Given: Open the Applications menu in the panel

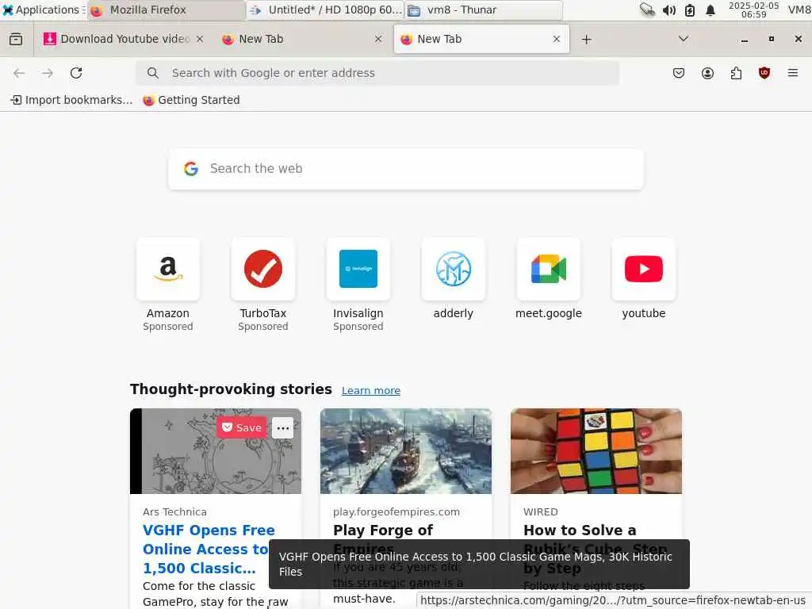Looking at the screenshot, I should (x=43, y=10).
